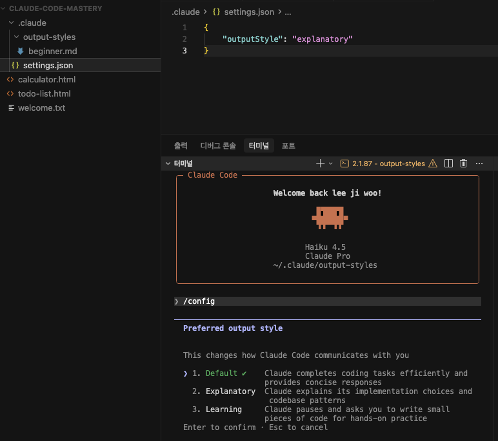Select the Default output style option

tap(221, 373)
